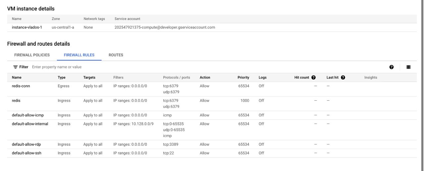Click tcp:0-65535 protocol entry

pyautogui.click(x=173, y=124)
